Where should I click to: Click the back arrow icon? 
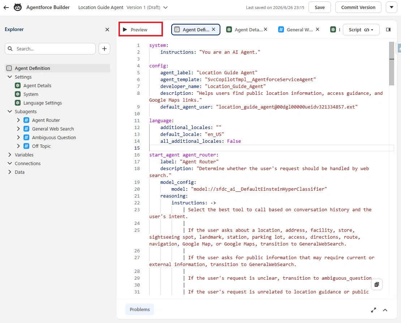pos(6,8)
